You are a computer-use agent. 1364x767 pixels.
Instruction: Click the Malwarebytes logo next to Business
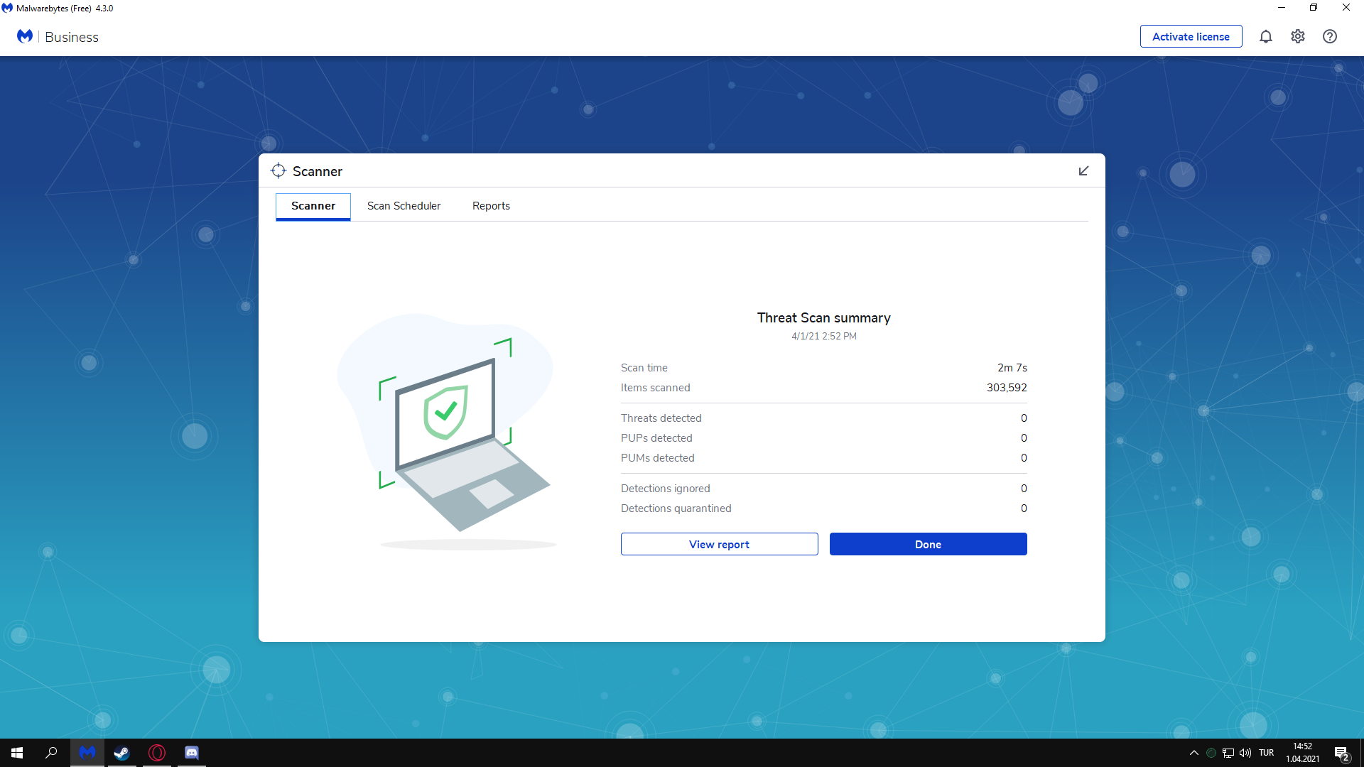click(x=25, y=36)
